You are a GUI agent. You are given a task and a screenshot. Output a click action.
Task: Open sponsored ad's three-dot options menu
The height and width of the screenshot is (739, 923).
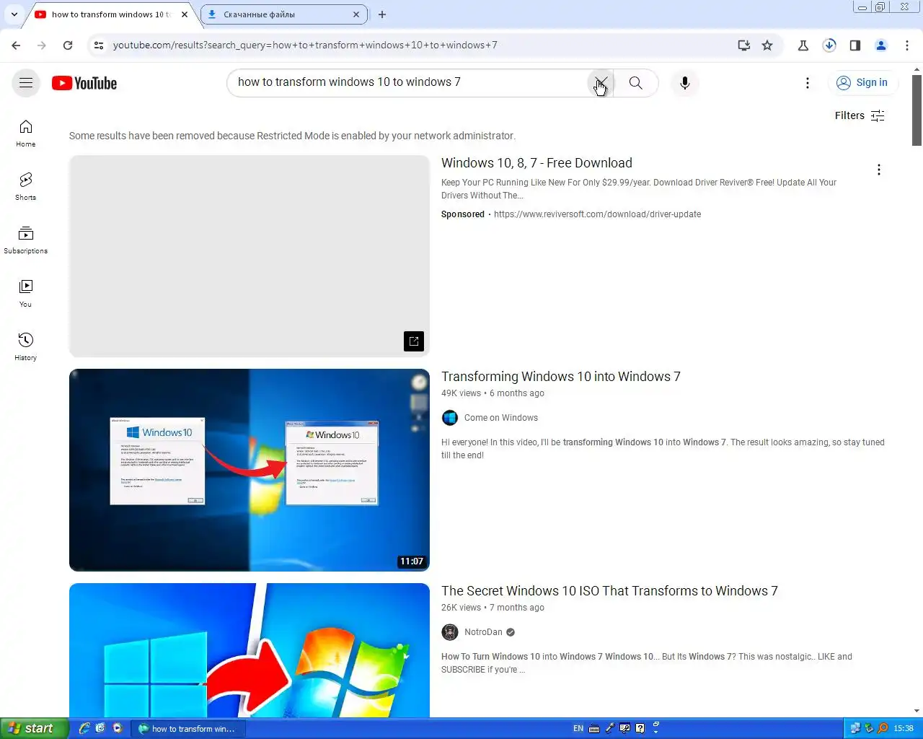(878, 170)
